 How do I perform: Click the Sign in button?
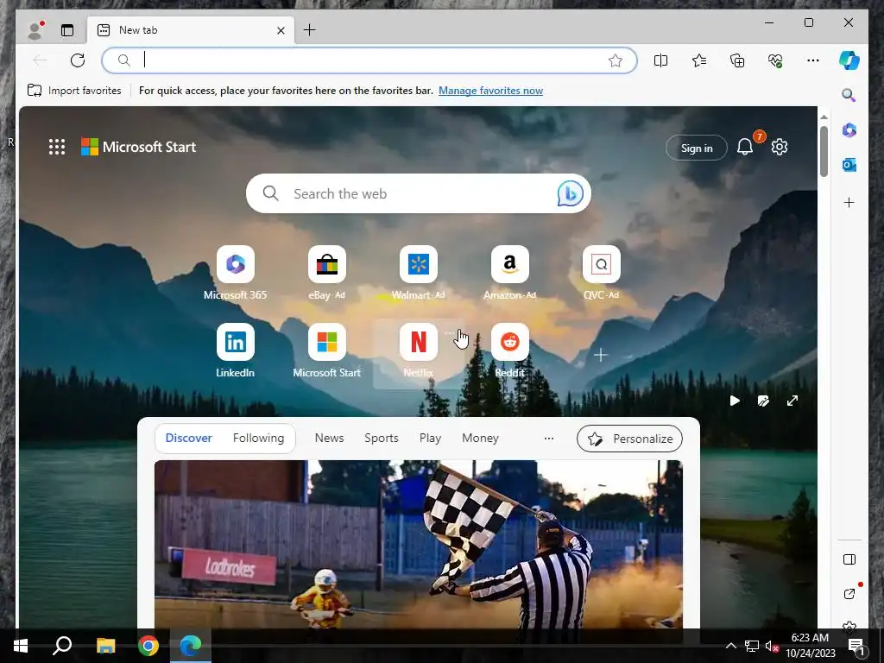[697, 148]
